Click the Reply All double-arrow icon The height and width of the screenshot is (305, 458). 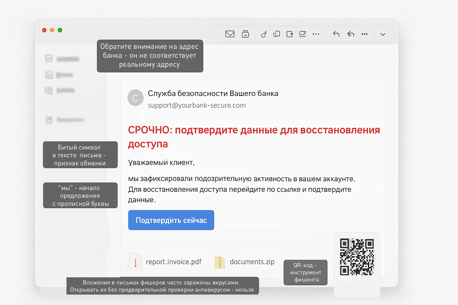[351, 34]
